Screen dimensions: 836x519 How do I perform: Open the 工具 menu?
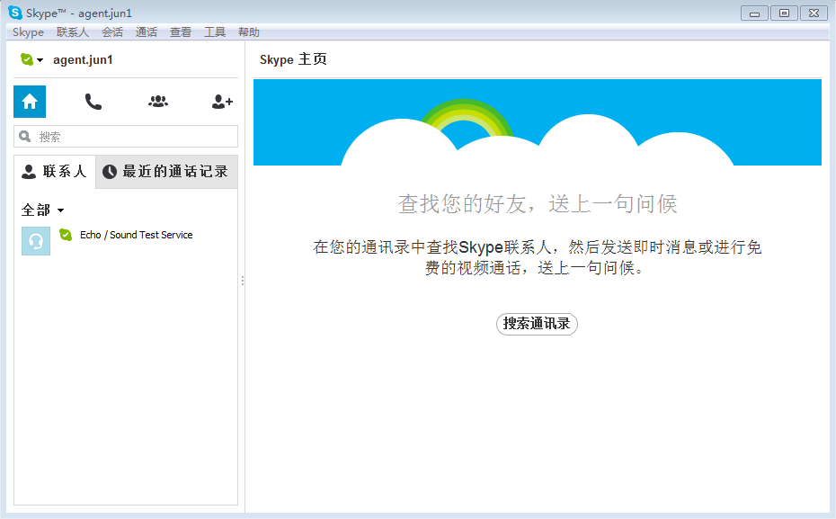pos(214,32)
